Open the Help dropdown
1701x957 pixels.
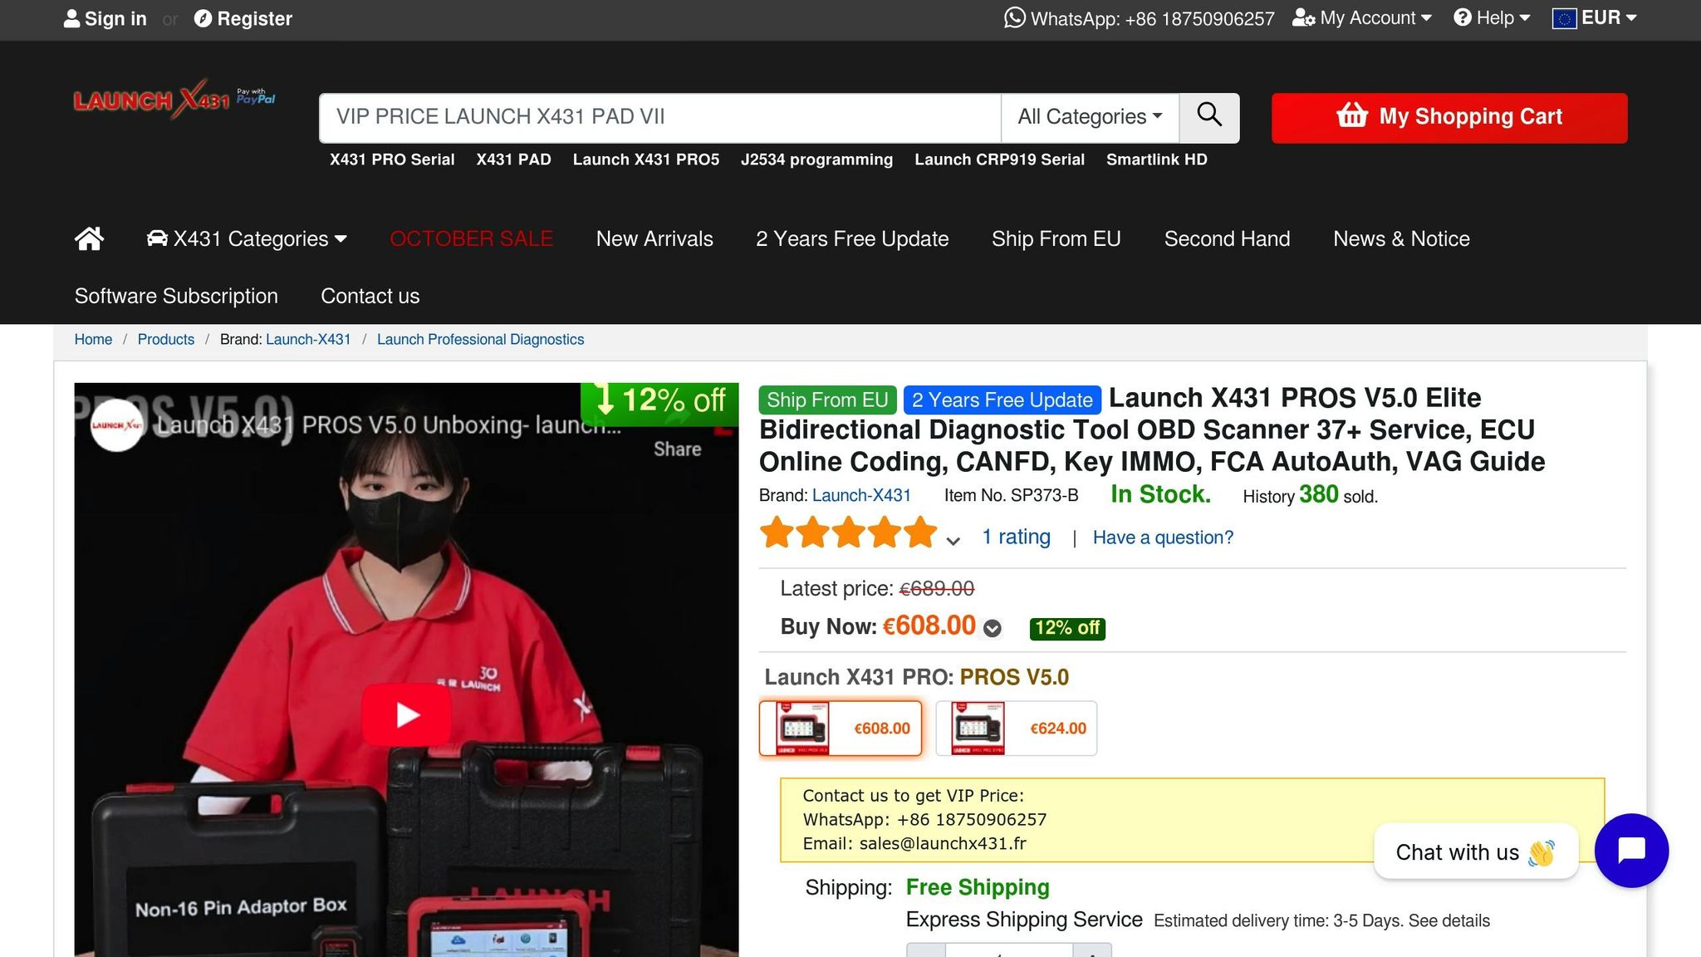1492,17
